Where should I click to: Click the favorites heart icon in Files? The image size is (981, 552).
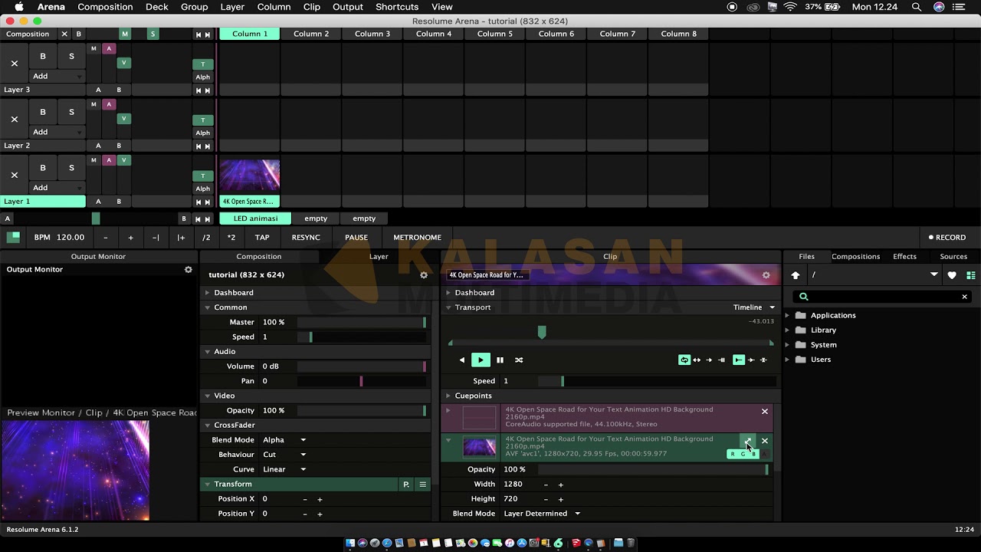[952, 275]
